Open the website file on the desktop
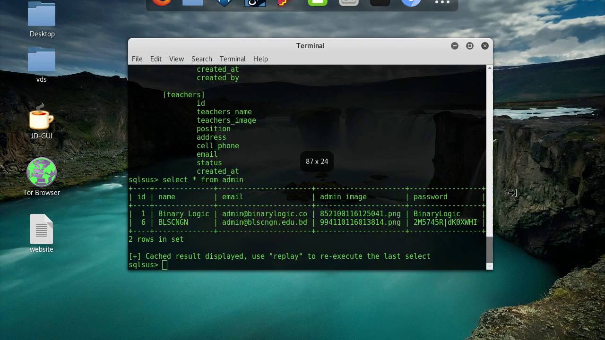Viewport: 605px width, 340px height. point(42,232)
